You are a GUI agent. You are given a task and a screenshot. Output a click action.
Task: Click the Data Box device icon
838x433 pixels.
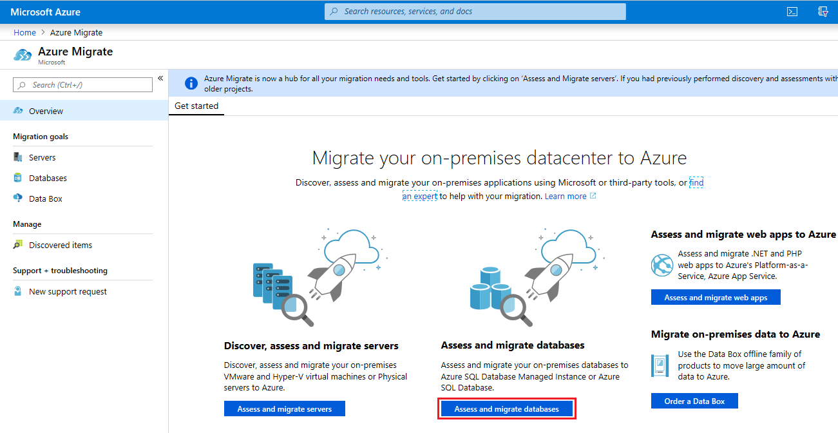point(660,365)
